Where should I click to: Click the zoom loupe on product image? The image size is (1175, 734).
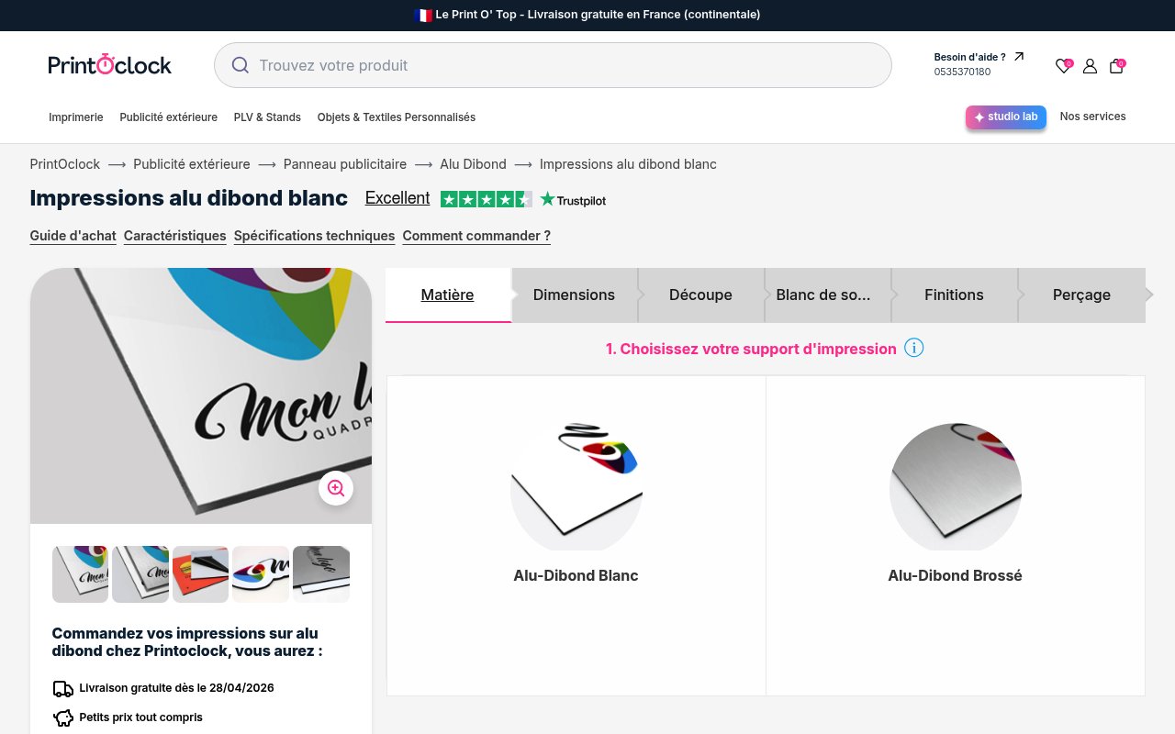(336, 488)
